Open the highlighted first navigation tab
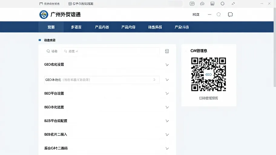The height and width of the screenshot is (155, 276). (x=51, y=27)
